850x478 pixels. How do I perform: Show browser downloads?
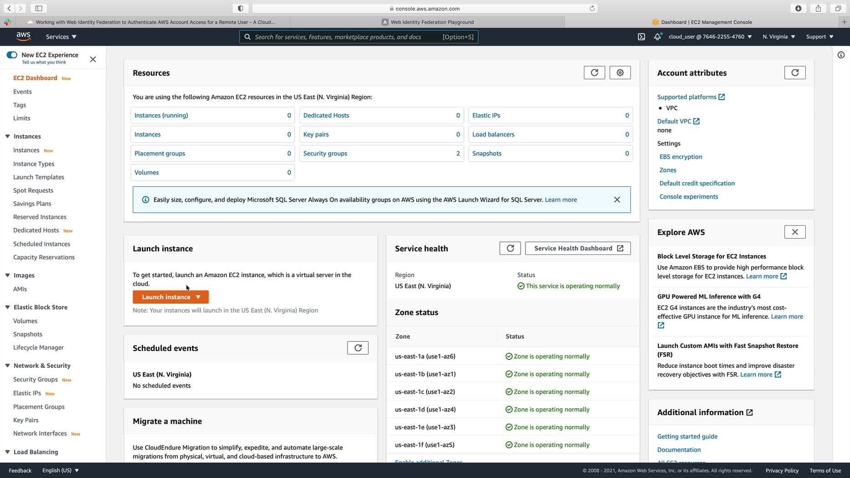tap(799, 8)
